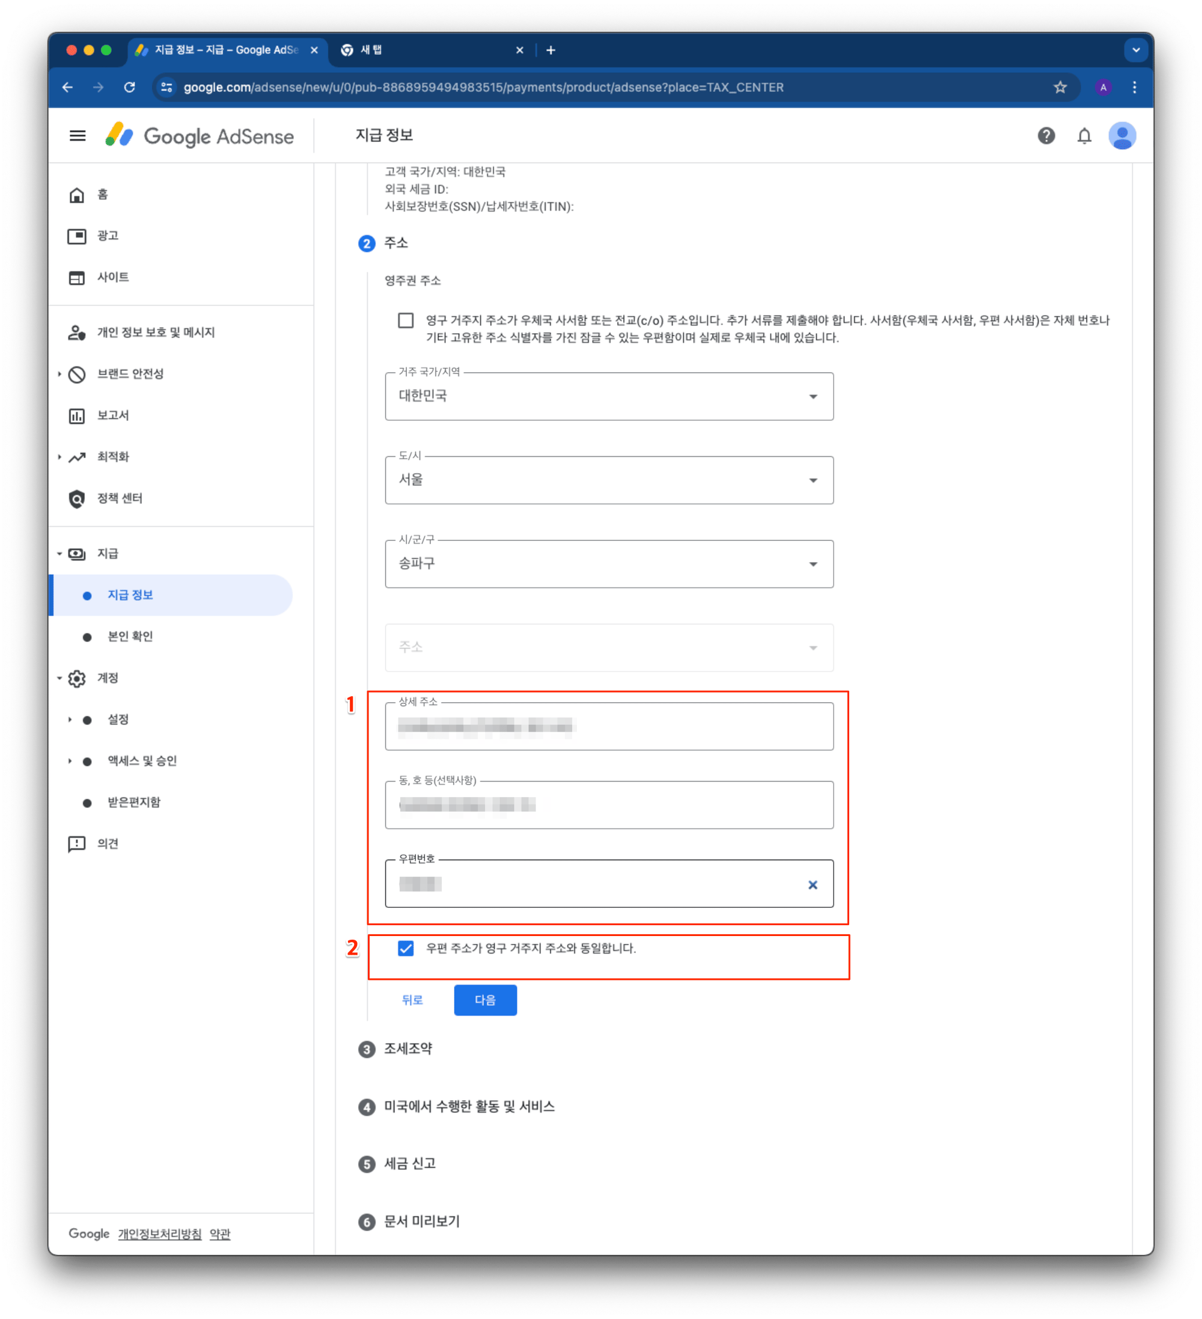
Task: Open the hamburger main menu
Action: tap(77, 136)
